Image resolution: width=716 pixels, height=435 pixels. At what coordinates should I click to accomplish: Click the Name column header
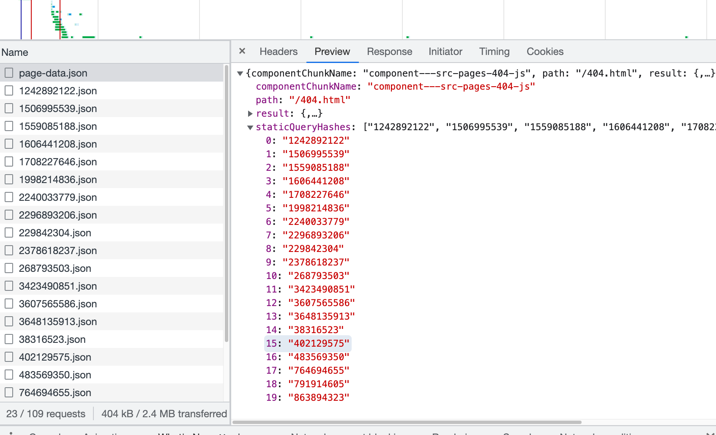click(15, 52)
